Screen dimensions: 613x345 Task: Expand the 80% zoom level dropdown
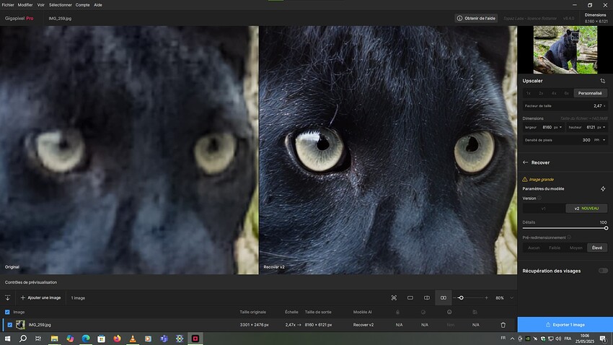(x=511, y=297)
